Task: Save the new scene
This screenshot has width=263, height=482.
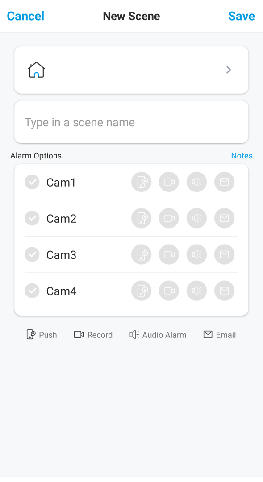Action: (242, 16)
